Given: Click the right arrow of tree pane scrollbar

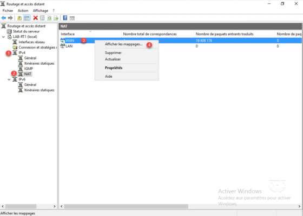Looking at the screenshot, I should 55,206.
